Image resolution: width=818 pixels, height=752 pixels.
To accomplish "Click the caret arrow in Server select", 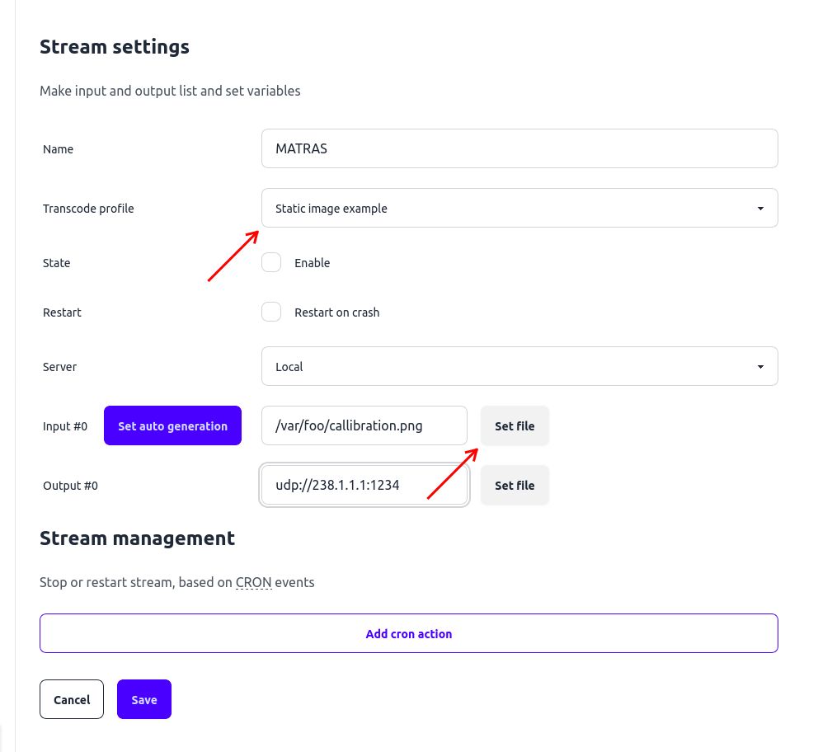I will pos(760,367).
